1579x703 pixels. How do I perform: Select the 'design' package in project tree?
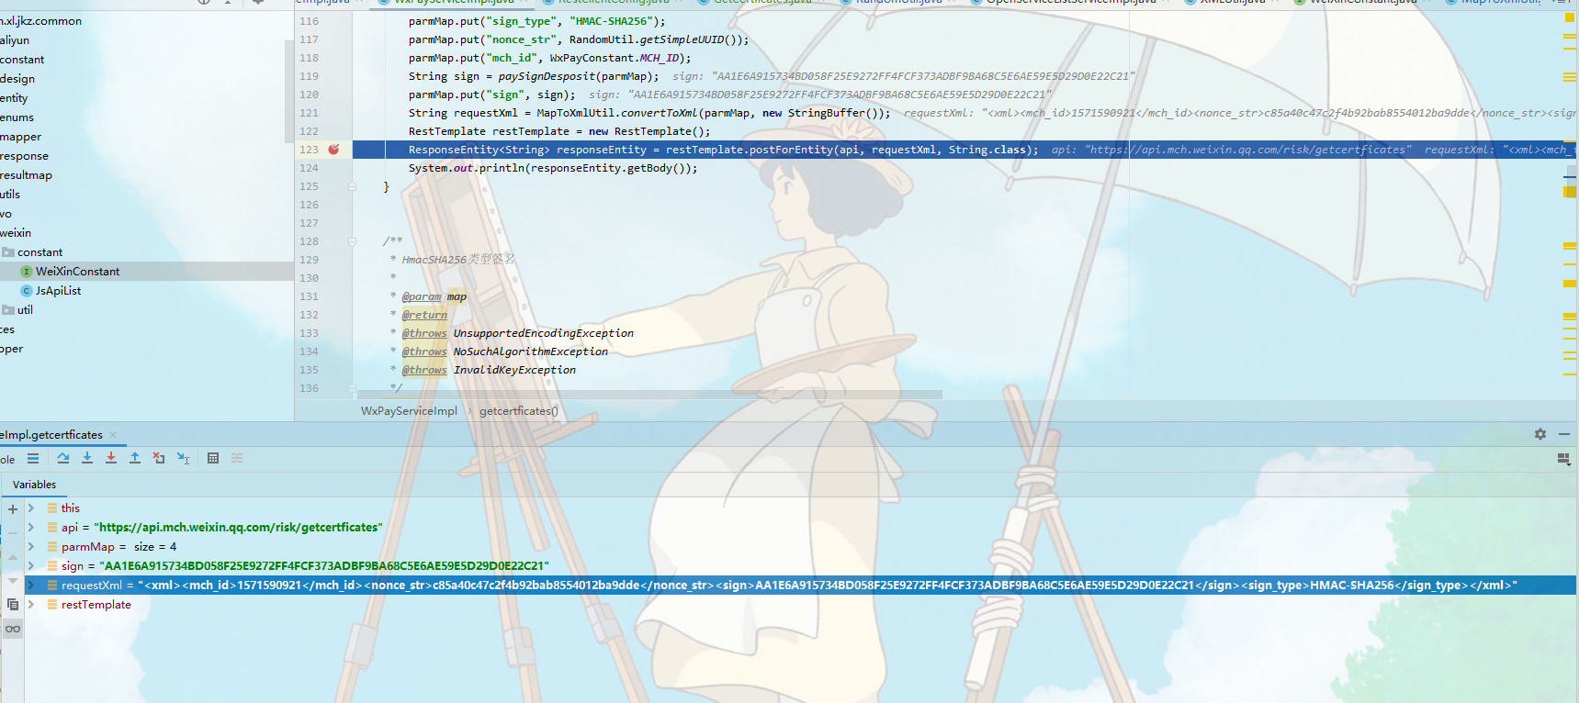17,79
